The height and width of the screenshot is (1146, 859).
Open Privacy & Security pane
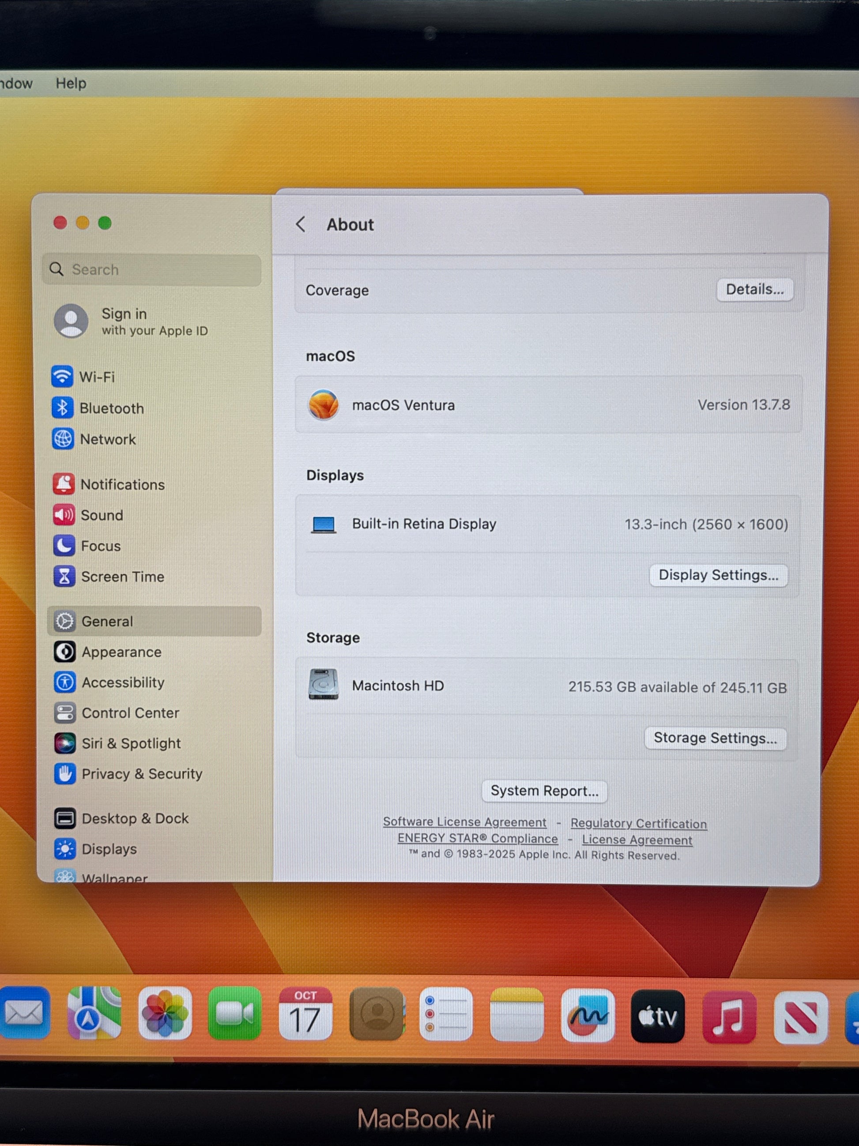tap(141, 774)
